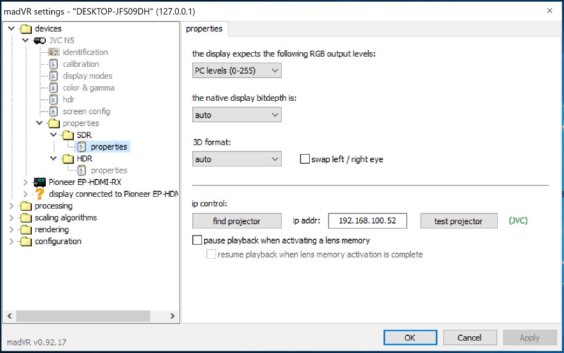The width and height of the screenshot is (564, 353).
Task: Click the HDR properties page icon
Action: (x=82, y=170)
